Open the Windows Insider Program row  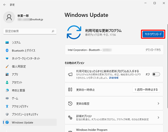point(114,129)
